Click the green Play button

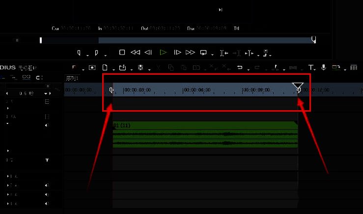[164, 52]
